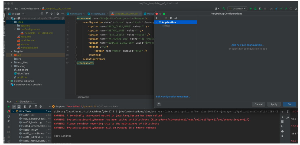The height and width of the screenshot is (145, 300).
Task: Collapse the Application configuration node
Action: pos(156,22)
